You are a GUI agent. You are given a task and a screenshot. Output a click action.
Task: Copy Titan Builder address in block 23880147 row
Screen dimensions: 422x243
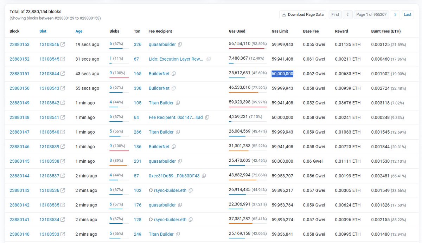click(x=178, y=132)
